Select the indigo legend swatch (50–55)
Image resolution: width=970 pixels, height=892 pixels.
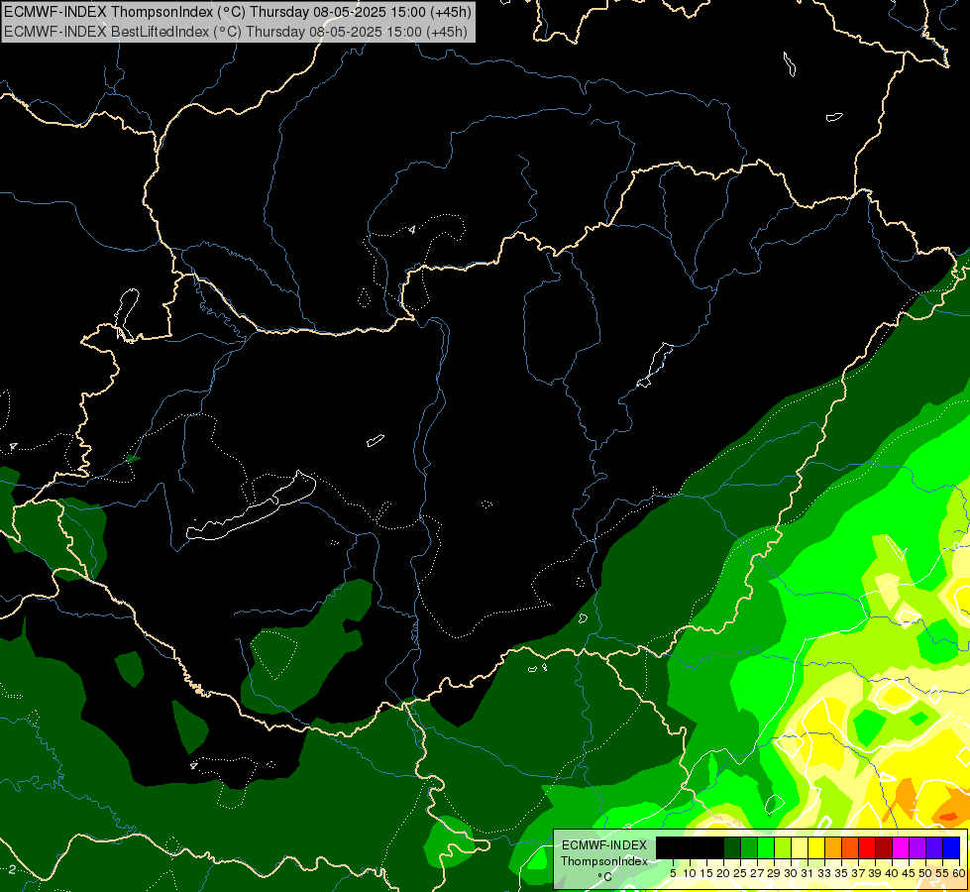934,847
